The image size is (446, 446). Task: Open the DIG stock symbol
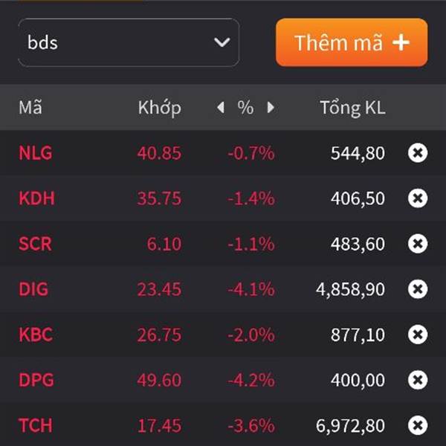[x=33, y=289]
